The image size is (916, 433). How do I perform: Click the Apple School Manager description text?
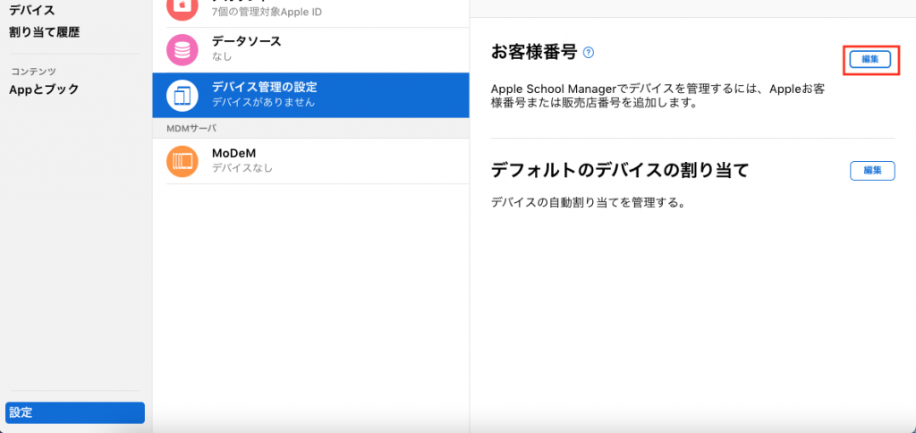[x=657, y=97]
